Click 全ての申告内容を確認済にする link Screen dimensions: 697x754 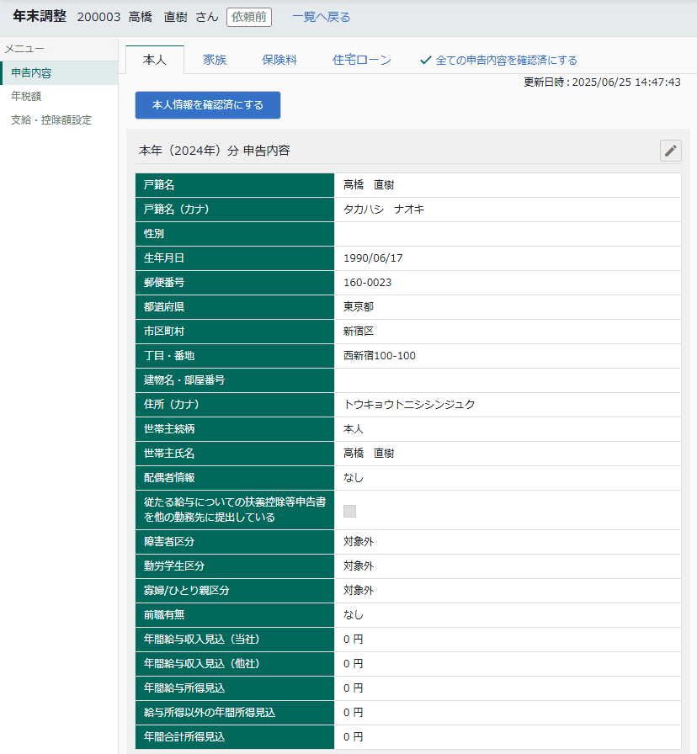point(506,60)
